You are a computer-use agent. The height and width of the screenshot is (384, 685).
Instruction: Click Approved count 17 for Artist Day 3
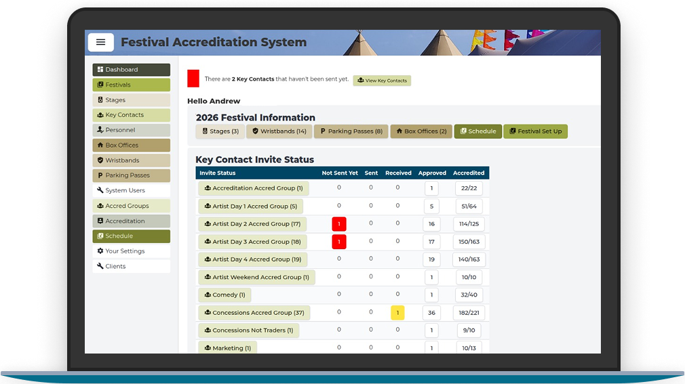pos(431,242)
